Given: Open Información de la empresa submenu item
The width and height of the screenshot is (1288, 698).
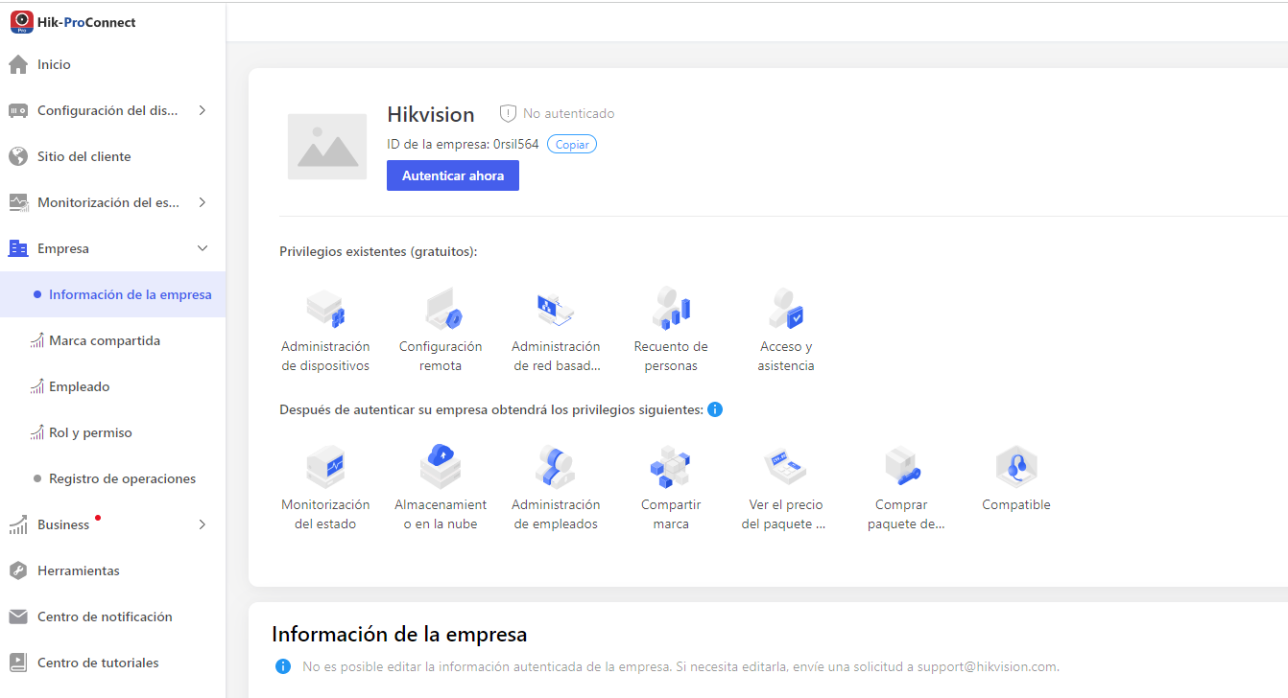Looking at the screenshot, I should [x=113, y=294].
